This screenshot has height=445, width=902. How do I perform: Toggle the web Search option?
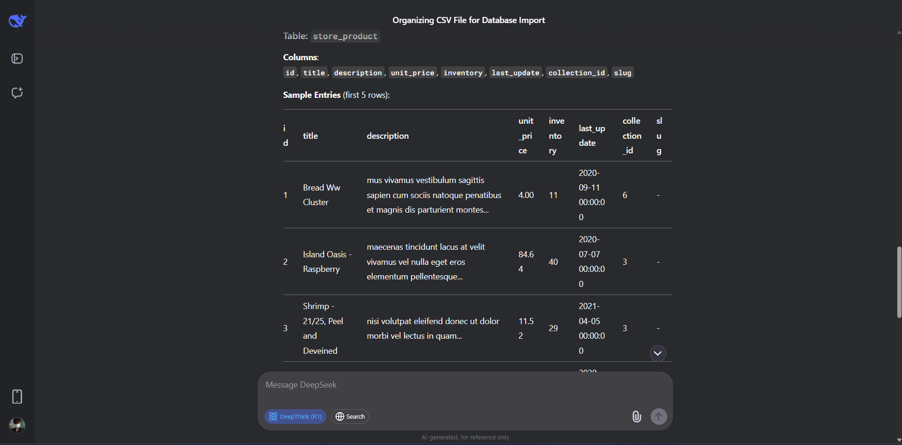point(350,416)
